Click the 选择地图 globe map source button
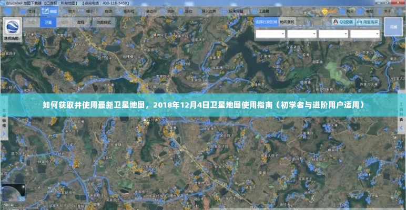Screen dimensions: 406x210 pyautogui.click(x=13, y=30)
